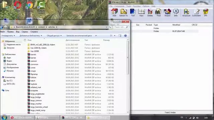
Task: Select the BMW_m3_e92_2008_By Adam folder
Action: (42, 45)
